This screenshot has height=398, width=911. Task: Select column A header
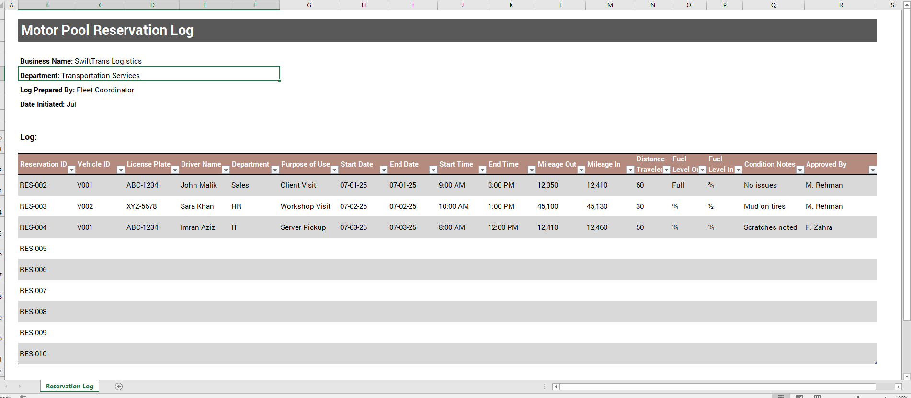pyautogui.click(x=11, y=5)
